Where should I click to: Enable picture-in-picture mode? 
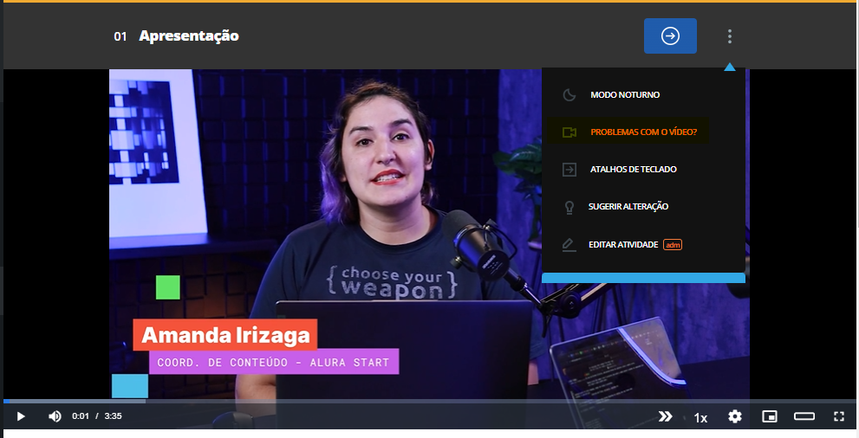[769, 416]
